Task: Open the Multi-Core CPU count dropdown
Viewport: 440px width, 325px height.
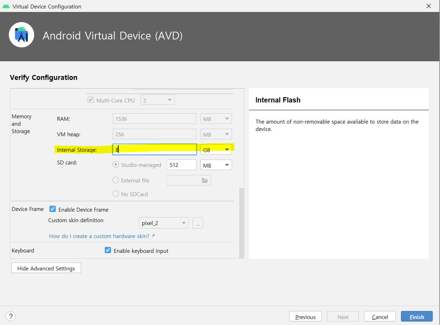Action: (x=158, y=100)
